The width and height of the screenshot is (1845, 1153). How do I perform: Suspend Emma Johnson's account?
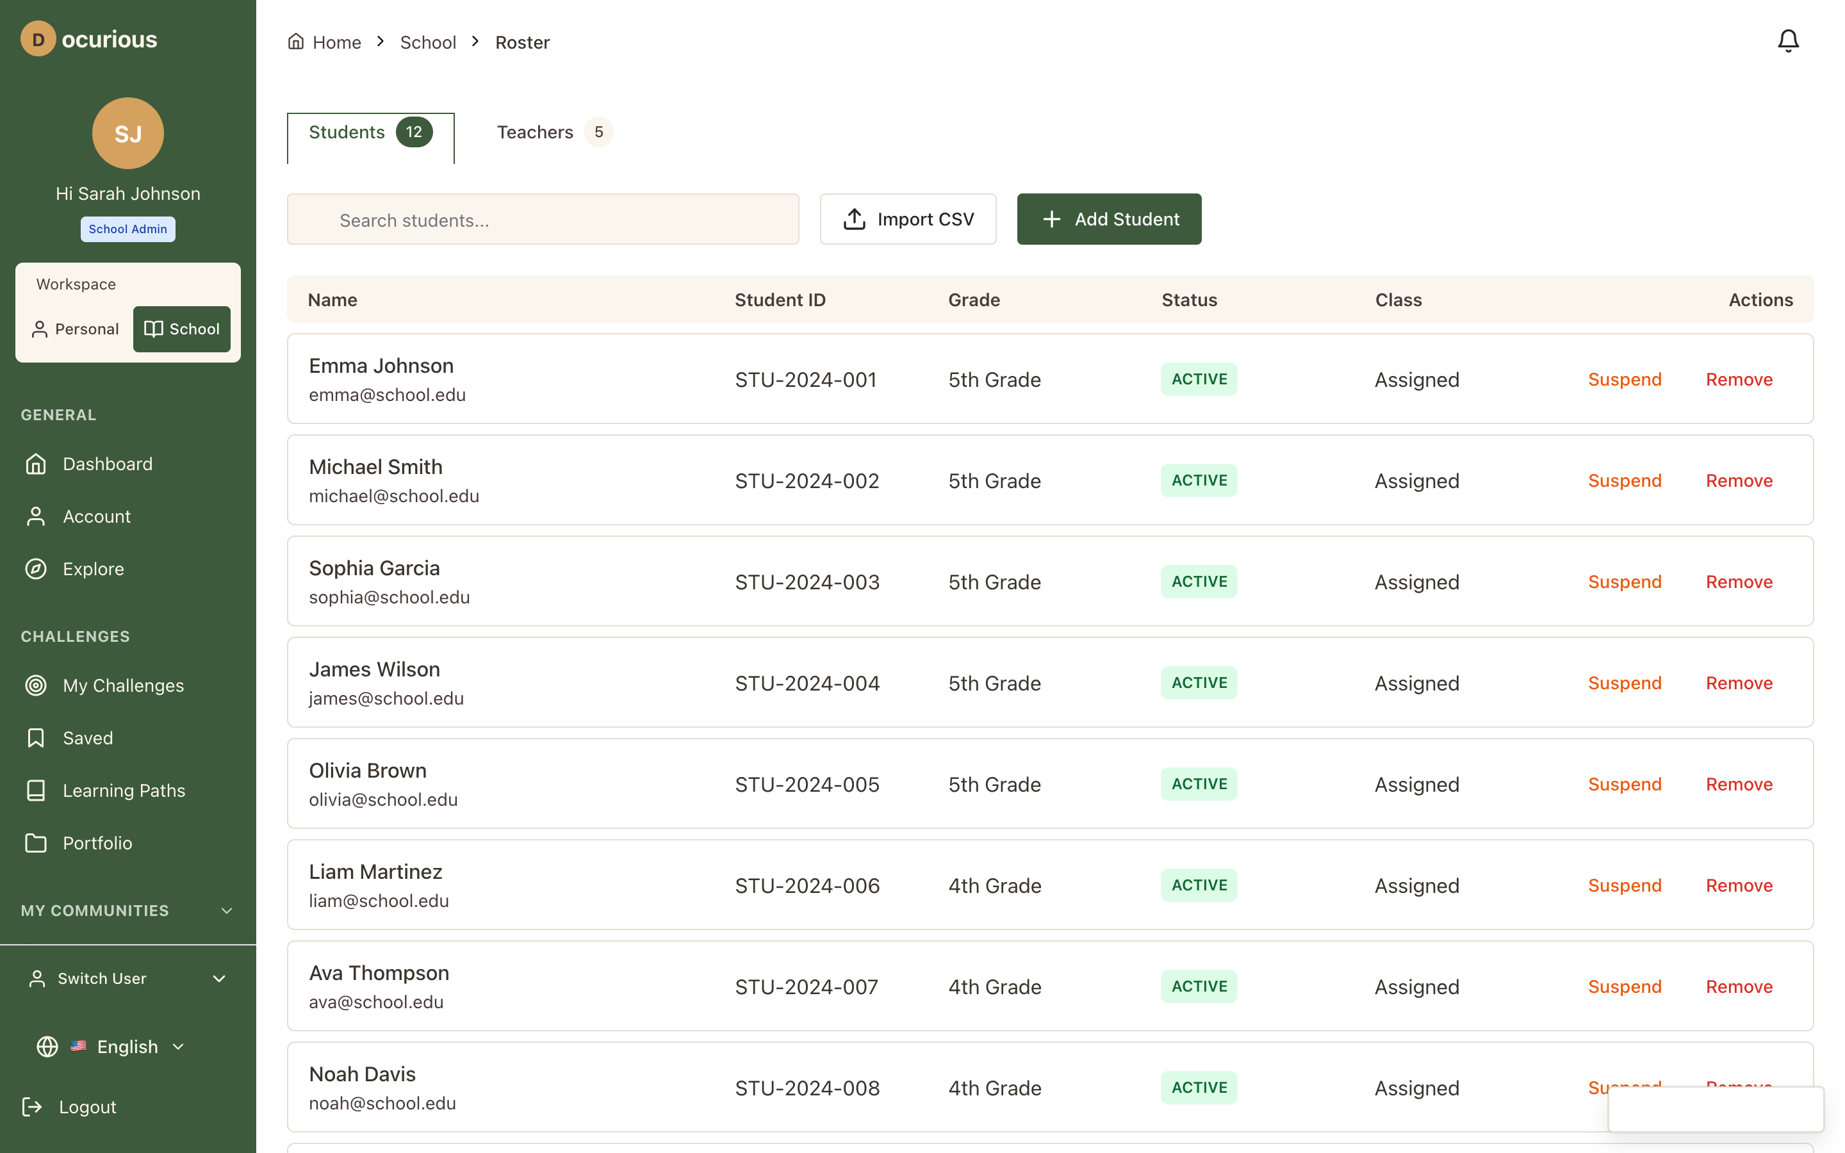(1624, 379)
